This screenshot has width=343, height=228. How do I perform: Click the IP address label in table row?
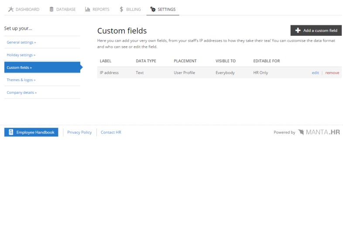click(x=109, y=73)
